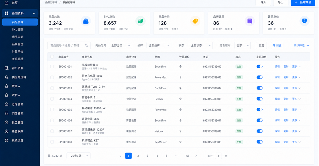Image resolution: width=319 pixels, height=166 pixels.
Task: Select all rows via header checkbox
Action: click(52, 57)
